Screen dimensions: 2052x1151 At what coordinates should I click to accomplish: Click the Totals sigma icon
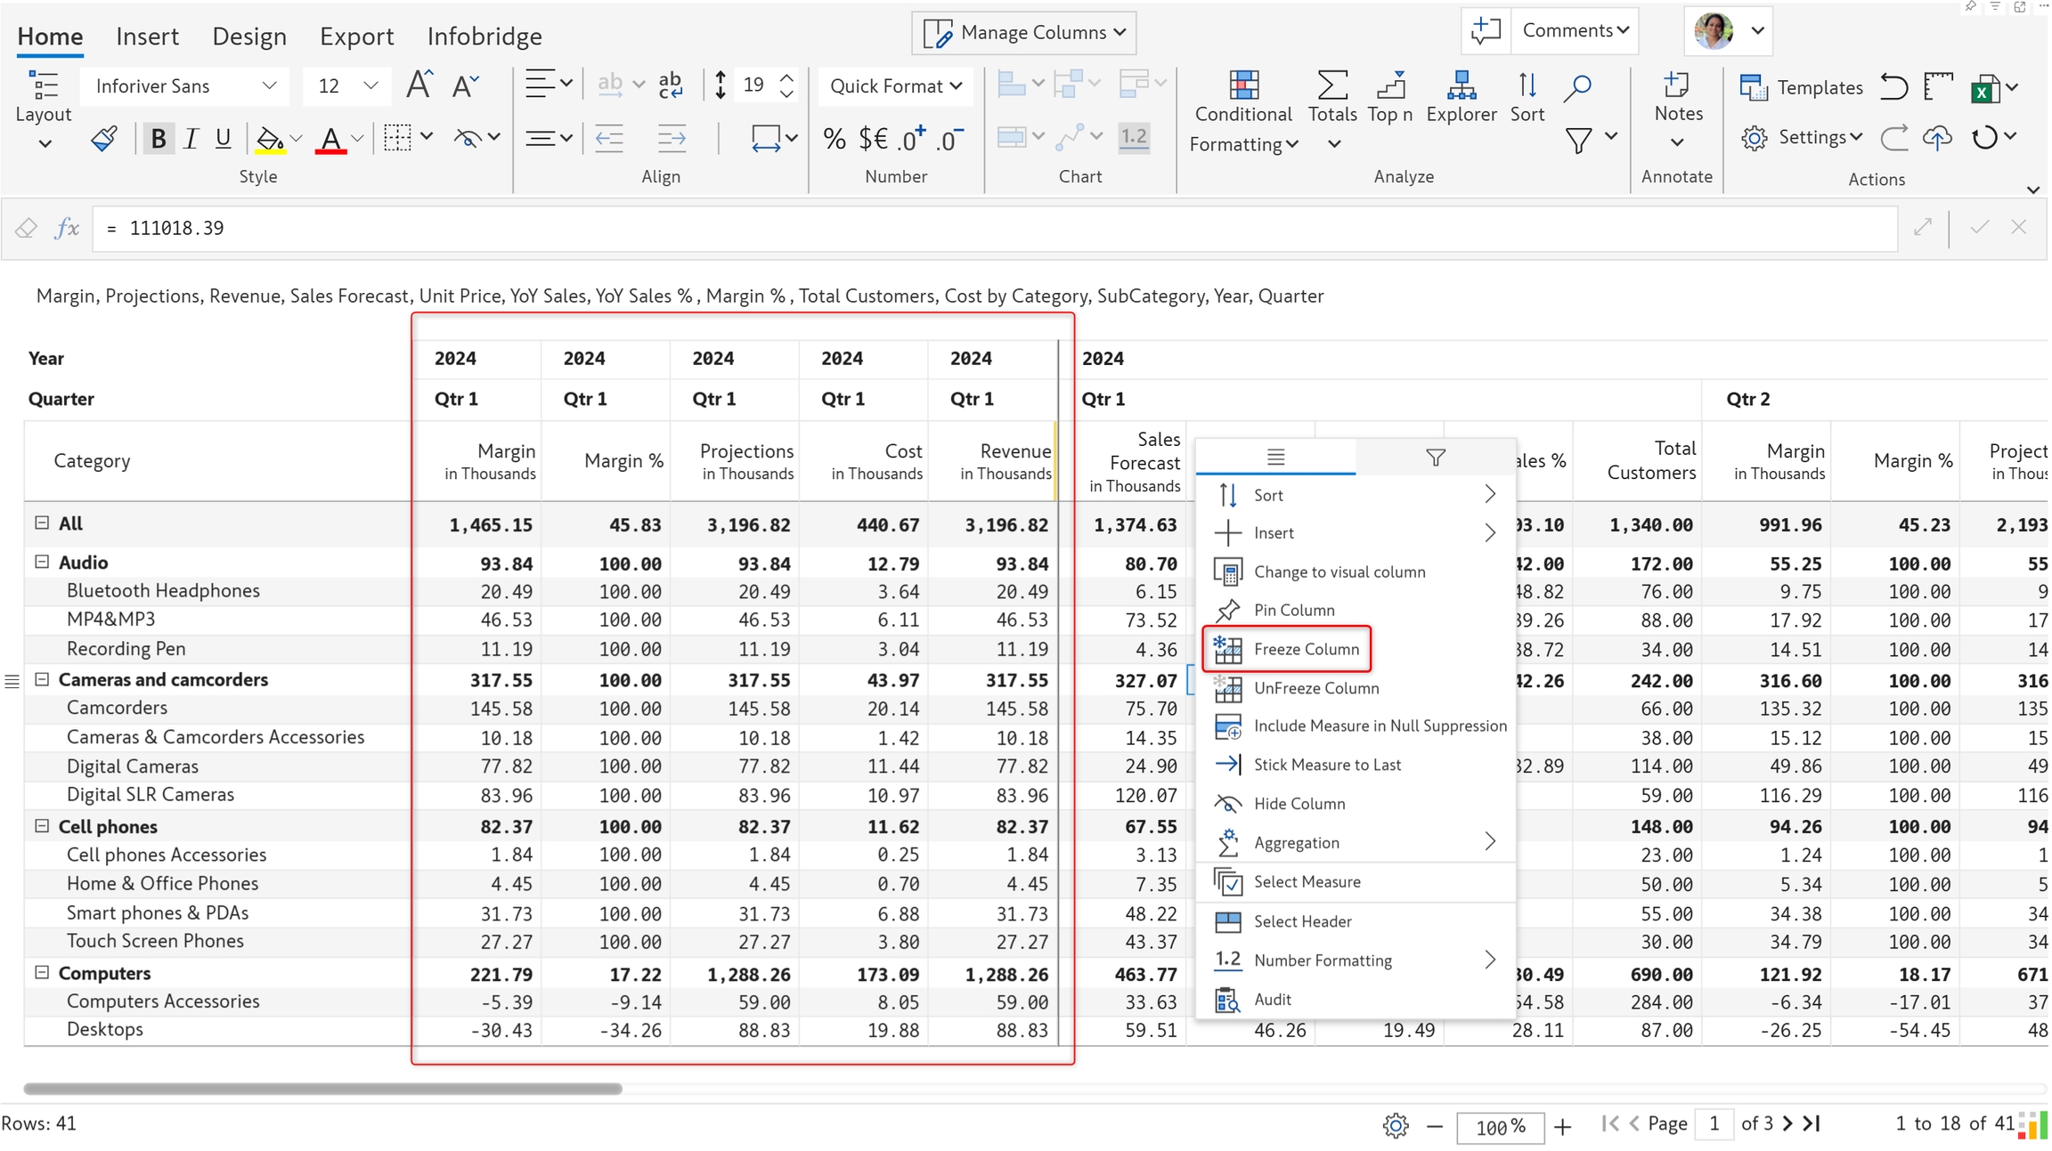tap(1331, 86)
